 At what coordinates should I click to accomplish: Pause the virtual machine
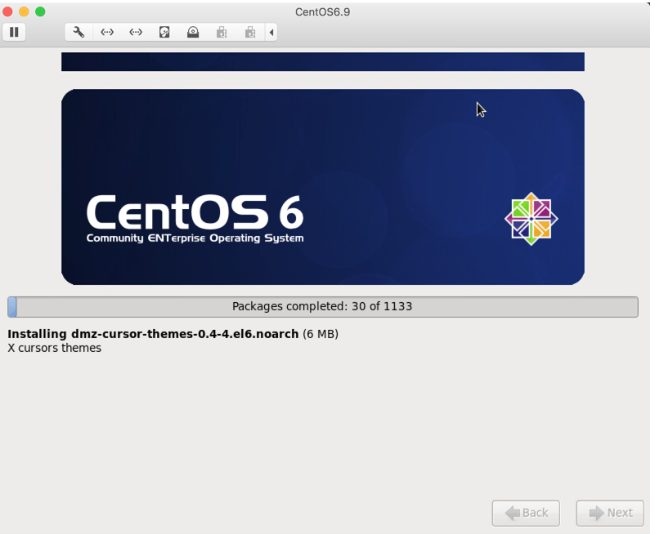click(x=14, y=32)
